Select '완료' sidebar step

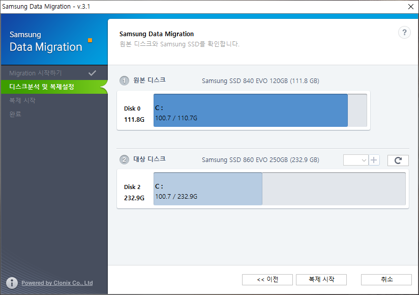pyautogui.click(x=54, y=114)
